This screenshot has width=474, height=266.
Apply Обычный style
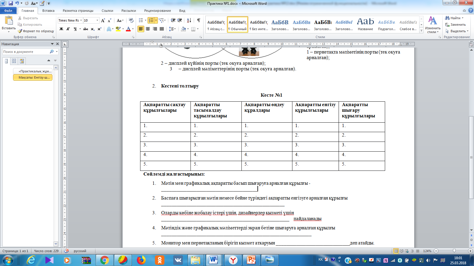coord(237,25)
